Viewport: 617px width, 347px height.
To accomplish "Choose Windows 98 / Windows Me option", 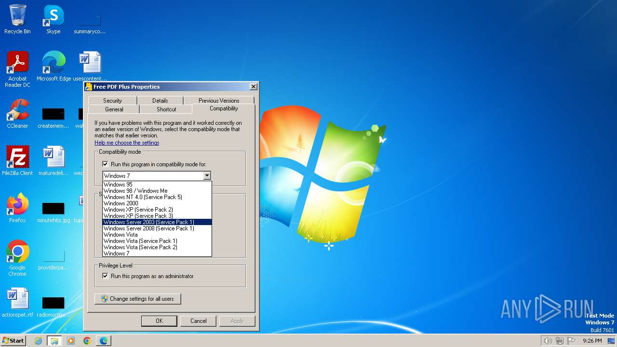I will (x=157, y=191).
